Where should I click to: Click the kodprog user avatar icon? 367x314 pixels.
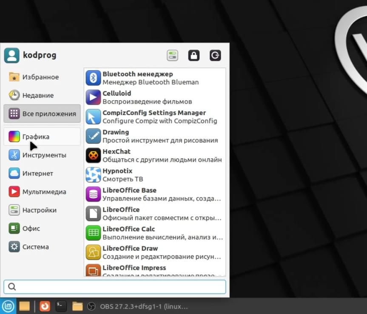point(12,55)
